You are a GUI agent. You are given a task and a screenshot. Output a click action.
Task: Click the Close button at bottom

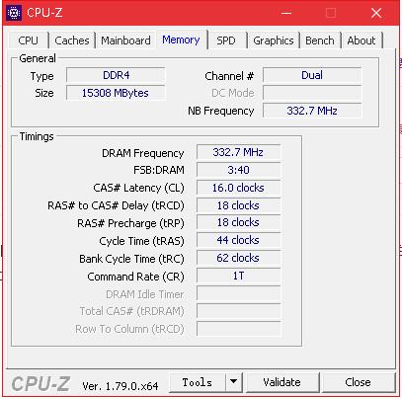[x=358, y=382]
